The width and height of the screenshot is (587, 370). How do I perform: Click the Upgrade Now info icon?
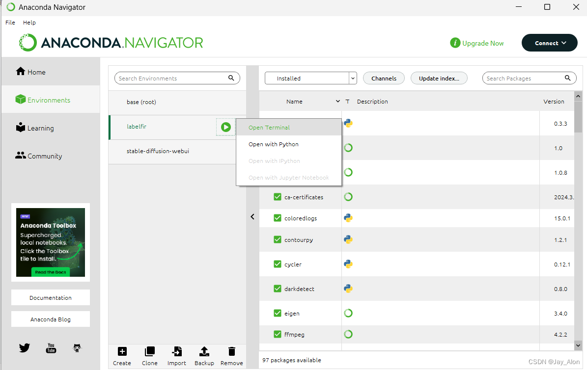pyautogui.click(x=455, y=43)
